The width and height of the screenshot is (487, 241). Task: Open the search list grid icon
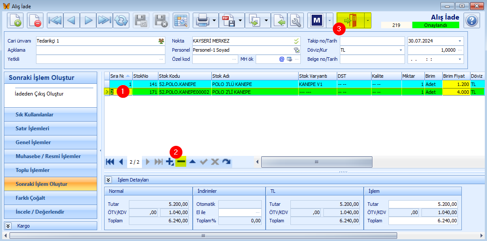point(181,21)
